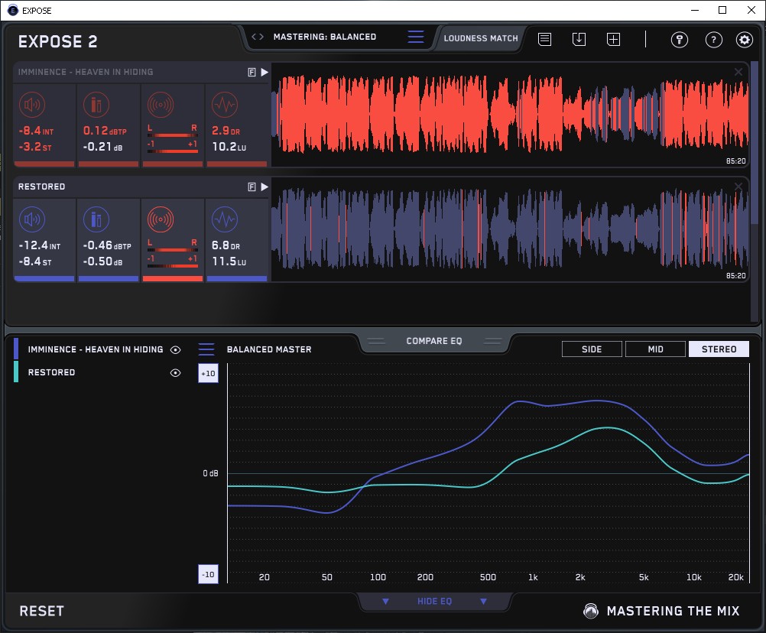Click the dynamic range icon on Restored track
Image resolution: width=766 pixels, height=633 pixels.
(x=225, y=219)
